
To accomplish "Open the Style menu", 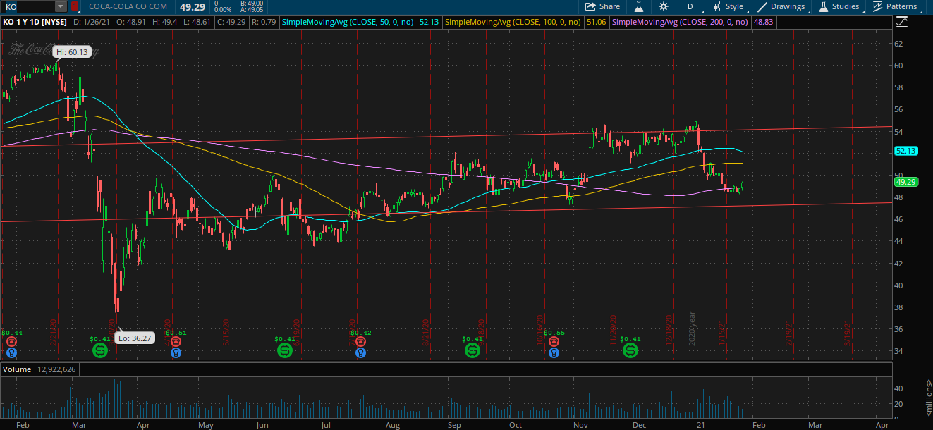I will click(728, 6).
